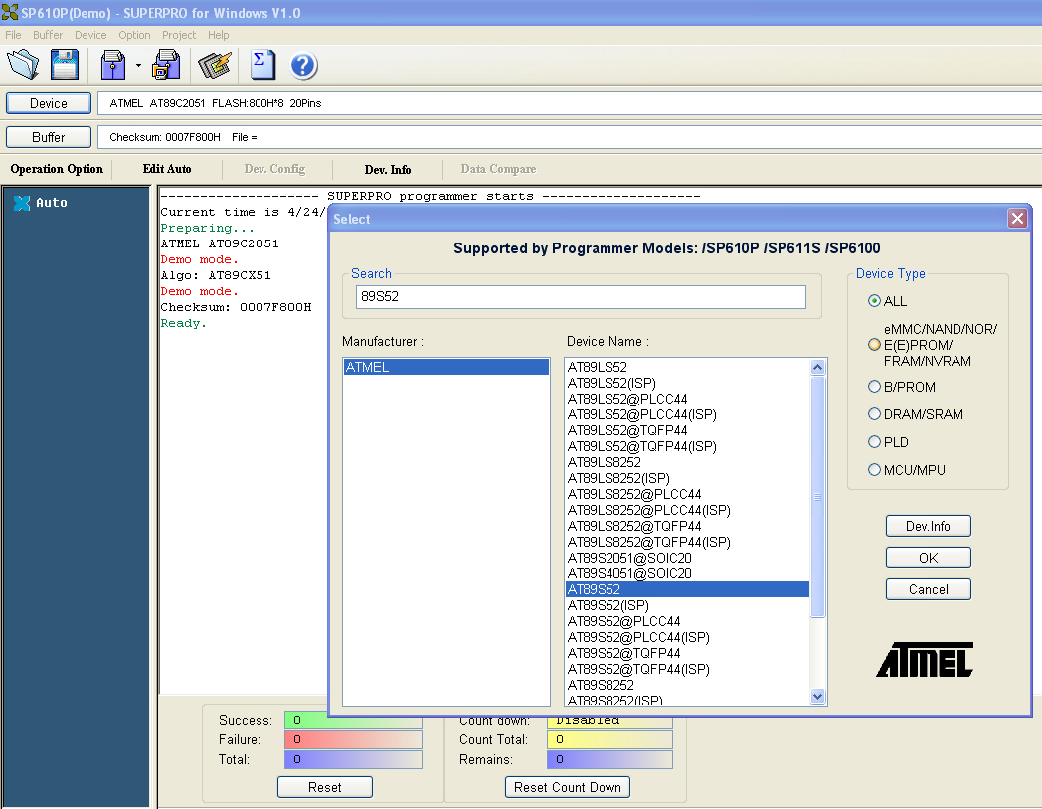Click the Search field containing 89S52
This screenshot has width=1042, height=809.
(x=581, y=296)
